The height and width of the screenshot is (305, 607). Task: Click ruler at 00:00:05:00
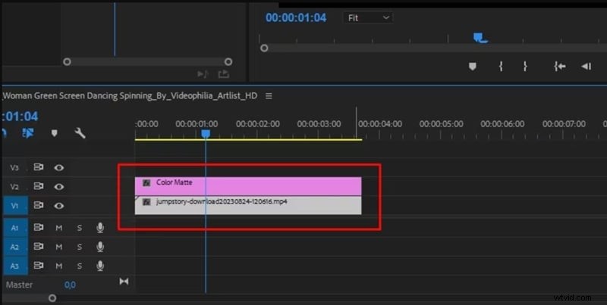click(x=442, y=124)
